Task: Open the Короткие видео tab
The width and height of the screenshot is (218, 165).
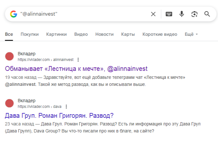Action: coord(160,34)
